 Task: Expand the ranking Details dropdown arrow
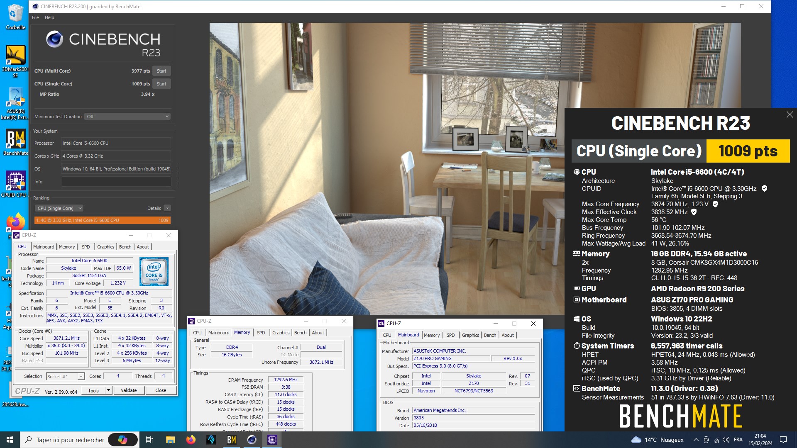pyautogui.click(x=167, y=208)
